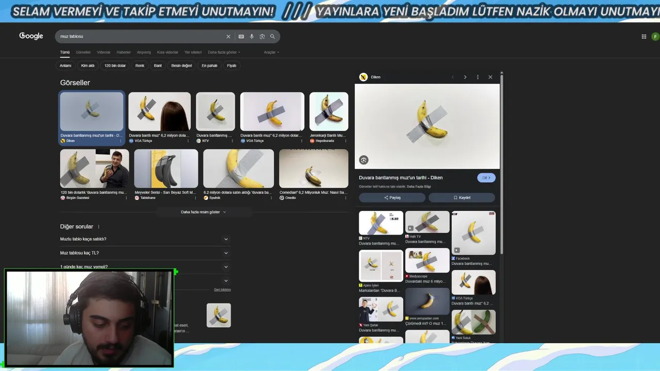Open related Medyascope image in preview panel
This screenshot has height=371, width=660.
(427, 260)
